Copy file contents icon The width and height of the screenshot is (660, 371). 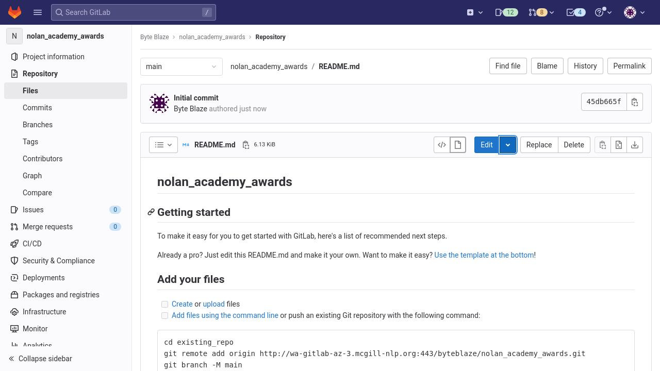(x=602, y=145)
